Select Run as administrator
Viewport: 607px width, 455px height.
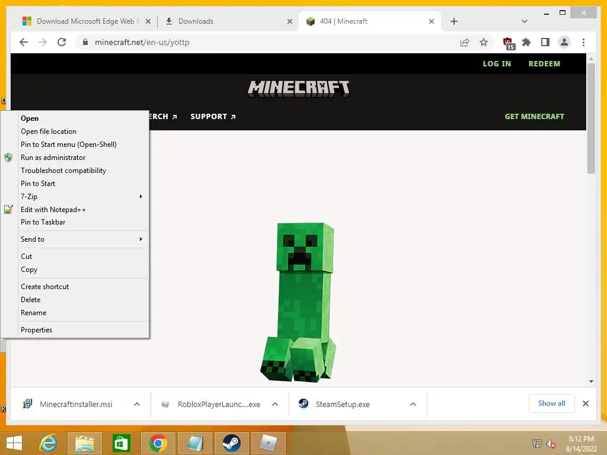pos(83,158)
